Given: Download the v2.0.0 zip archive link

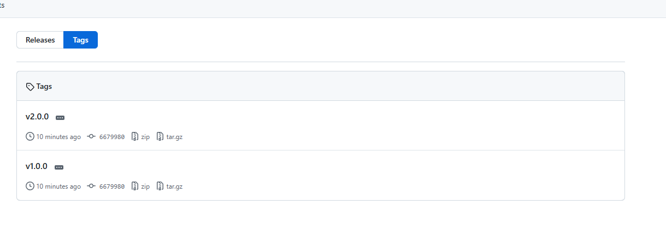Looking at the screenshot, I should point(145,137).
